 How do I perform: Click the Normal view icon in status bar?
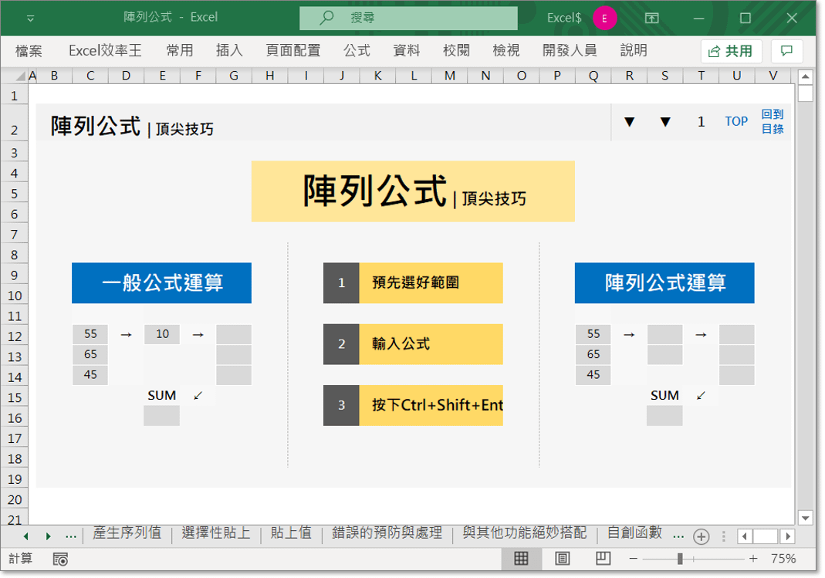pyautogui.click(x=521, y=559)
